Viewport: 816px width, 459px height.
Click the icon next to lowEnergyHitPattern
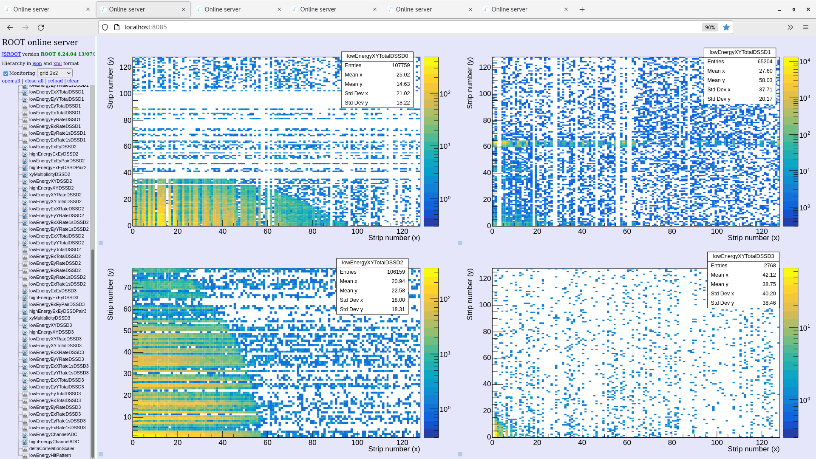click(25, 455)
